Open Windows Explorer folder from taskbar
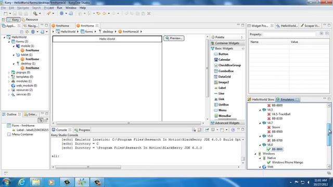This screenshot has height=187, width=333. click(x=36, y=182)
